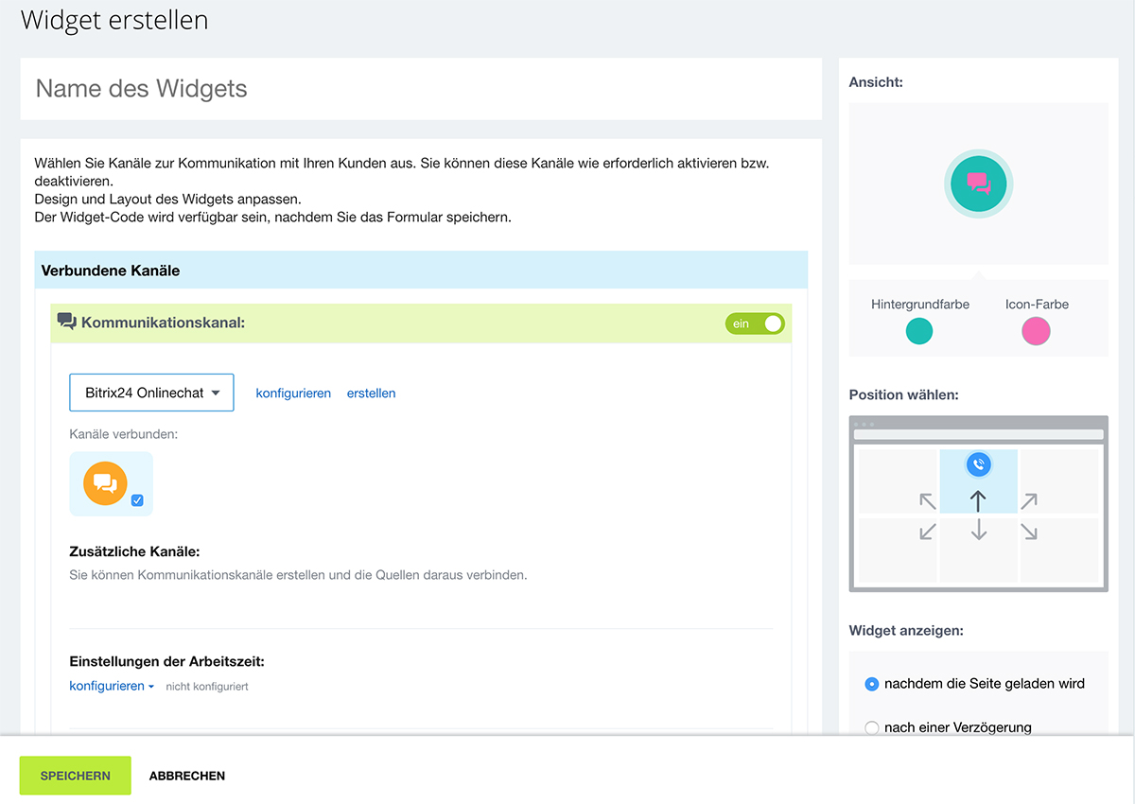The height and width of the screenshot is (804, 1135).
Task: Select lower-left arrow widget position
Action: coord(928,532)
